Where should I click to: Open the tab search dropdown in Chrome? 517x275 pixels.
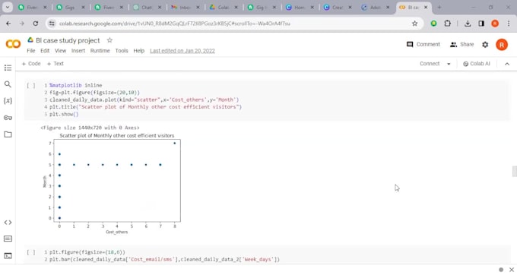[8, 8]
